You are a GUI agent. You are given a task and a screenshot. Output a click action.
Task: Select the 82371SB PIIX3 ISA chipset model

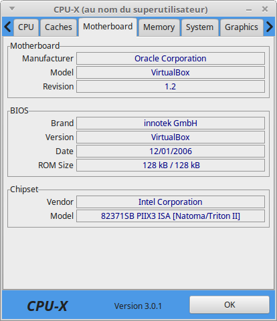(x=171, y=216)
